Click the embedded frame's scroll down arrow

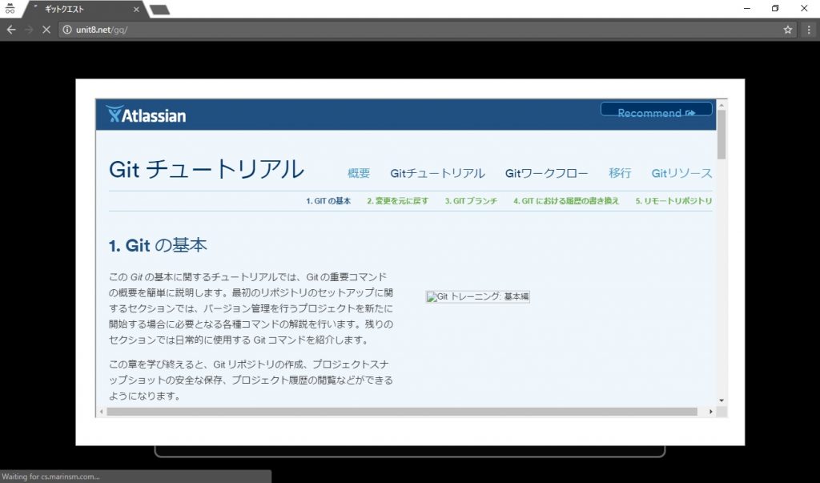pyautogui.click(x=722, y=400)
